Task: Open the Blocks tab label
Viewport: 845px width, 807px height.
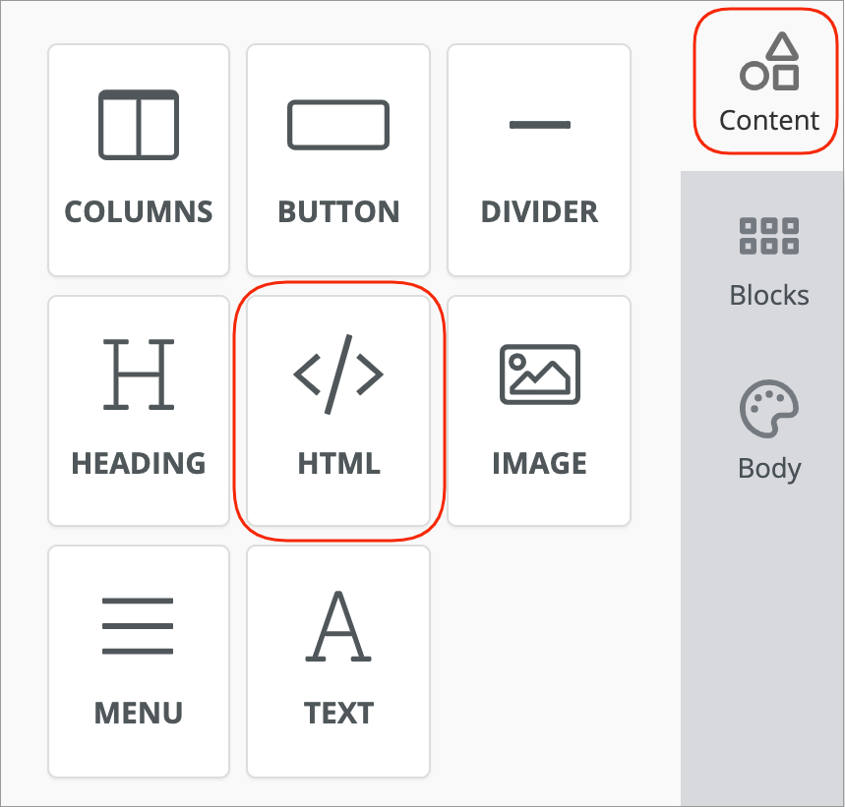Action: 769,295
